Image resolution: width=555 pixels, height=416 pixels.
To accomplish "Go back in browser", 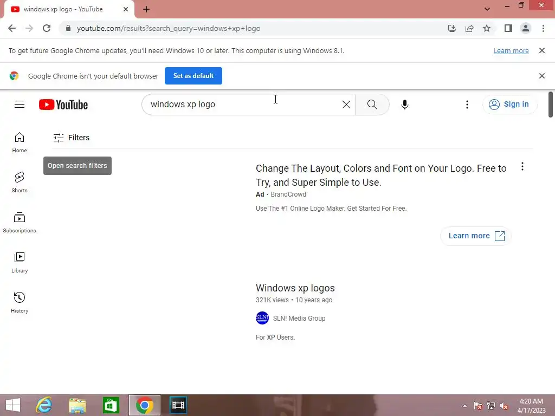I will (x=12, y=28).
